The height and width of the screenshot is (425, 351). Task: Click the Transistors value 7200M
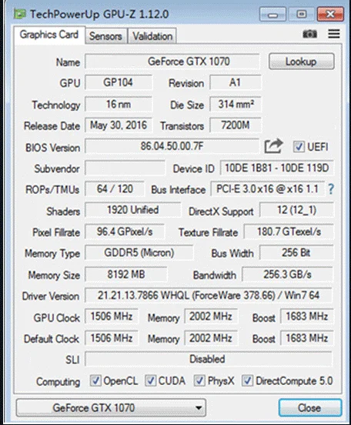pyautogui.click(x=236, y=125)
